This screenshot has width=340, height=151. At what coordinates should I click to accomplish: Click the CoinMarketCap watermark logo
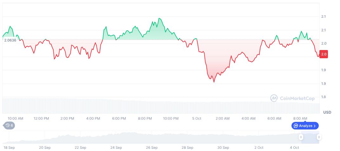292,98
